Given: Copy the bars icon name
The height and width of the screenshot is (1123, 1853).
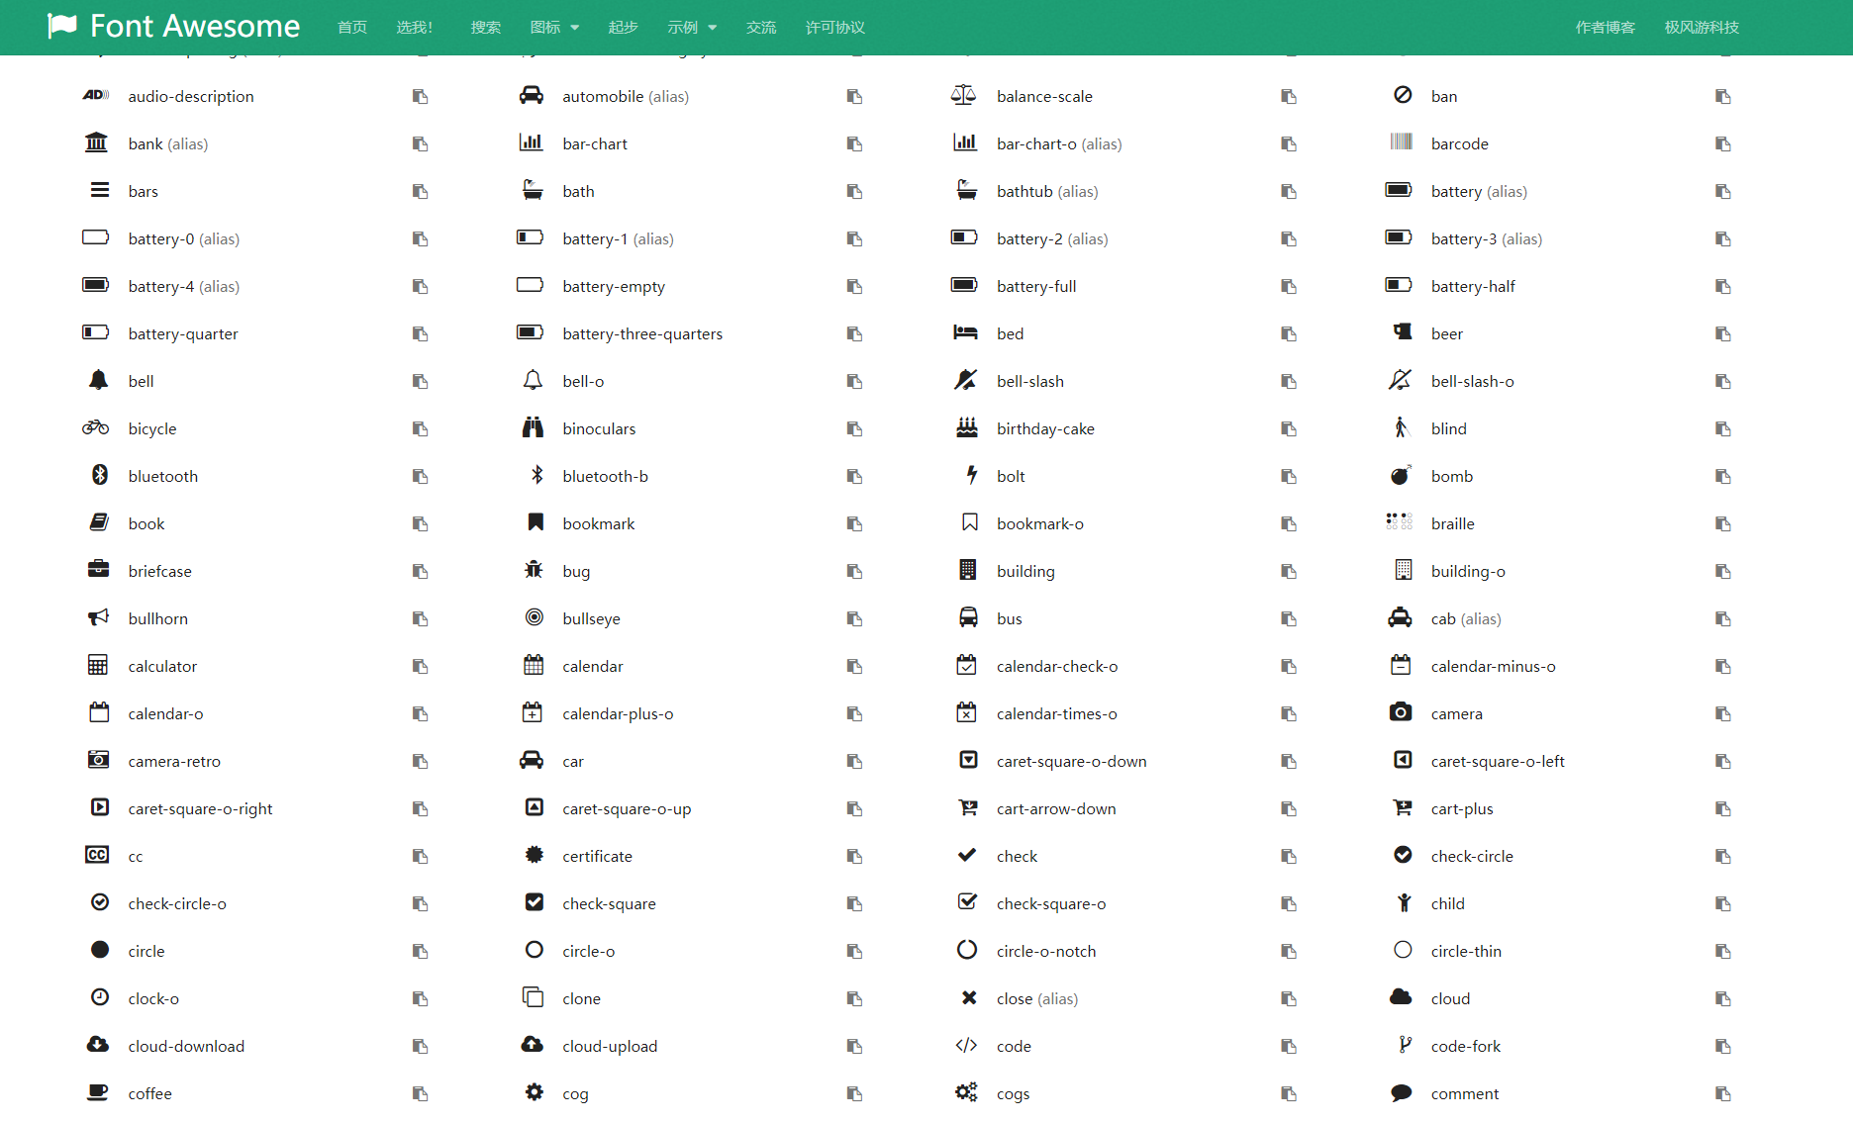Looking at the screenshot, I should coord(420,191).
